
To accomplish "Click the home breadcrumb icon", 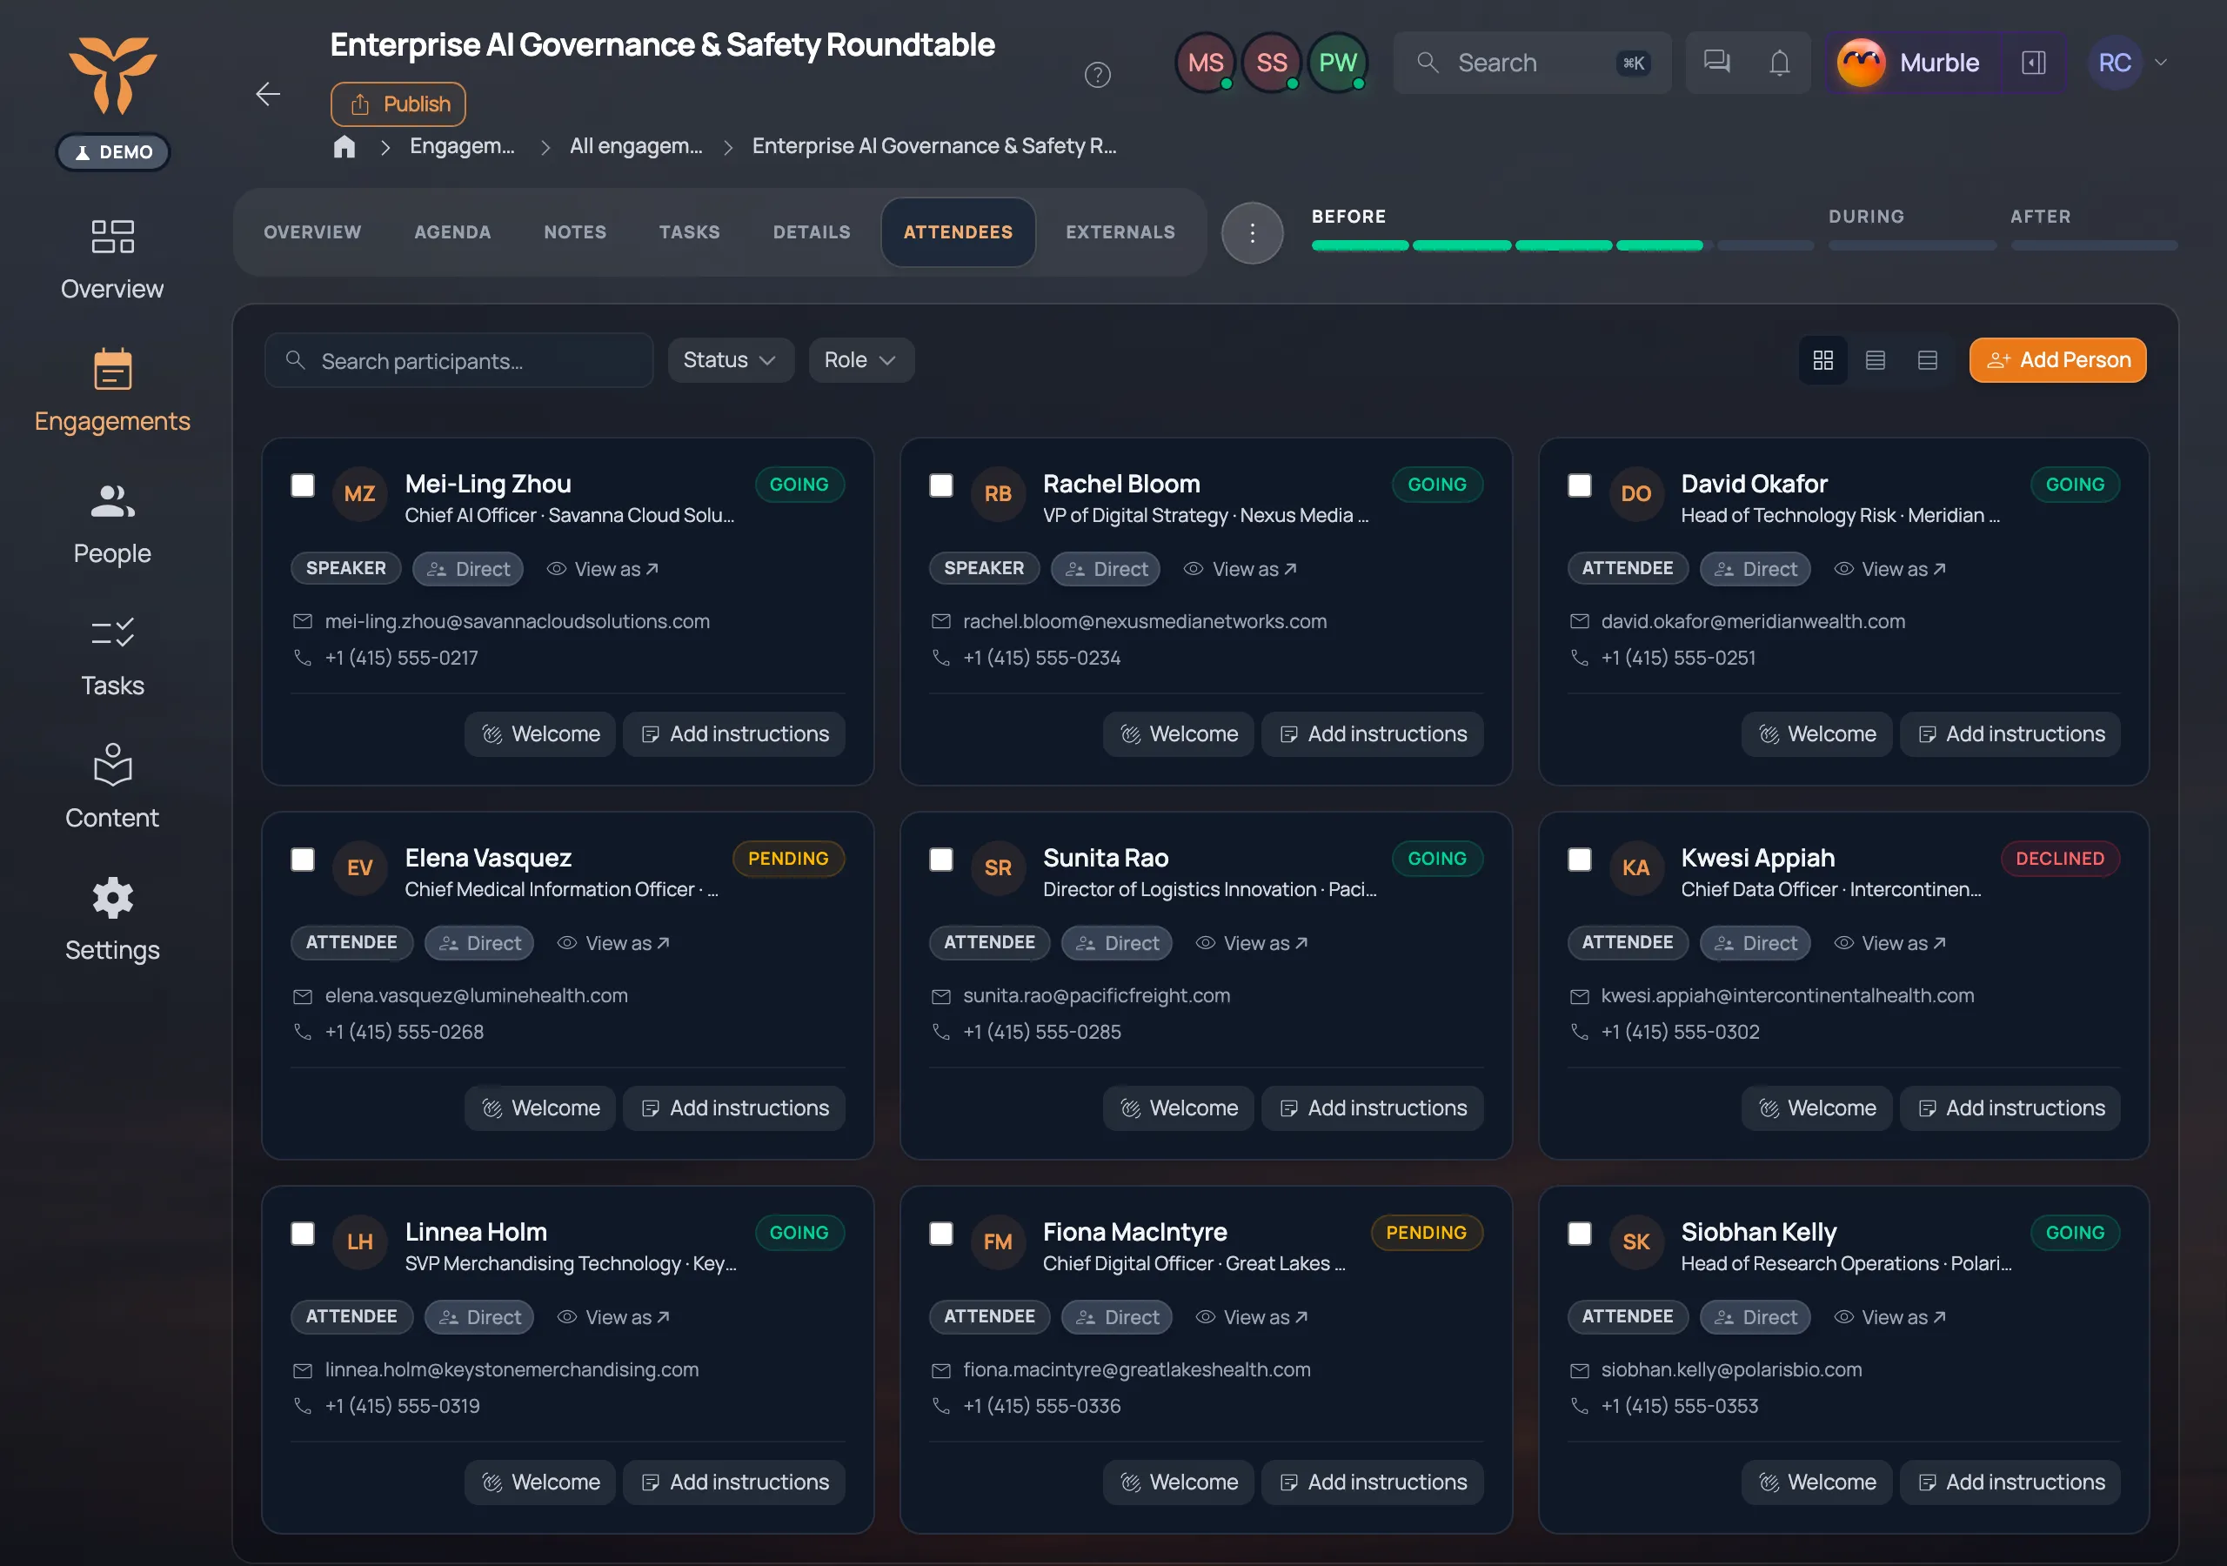I will pos(344,146).
